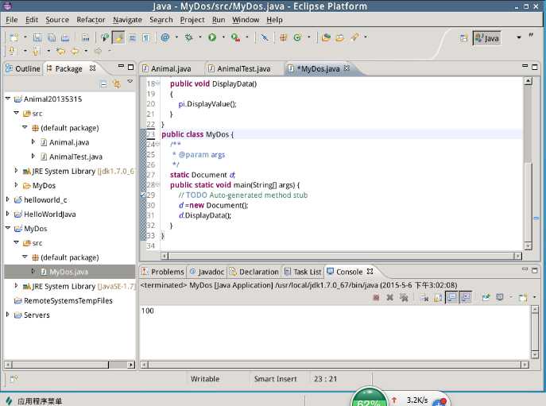
Task: Open the File menu
Action: 11,20
